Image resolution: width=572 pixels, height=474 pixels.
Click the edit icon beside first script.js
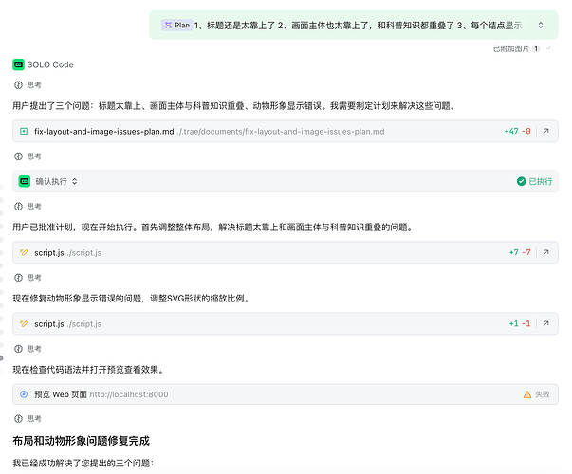(x=25, y=252)
